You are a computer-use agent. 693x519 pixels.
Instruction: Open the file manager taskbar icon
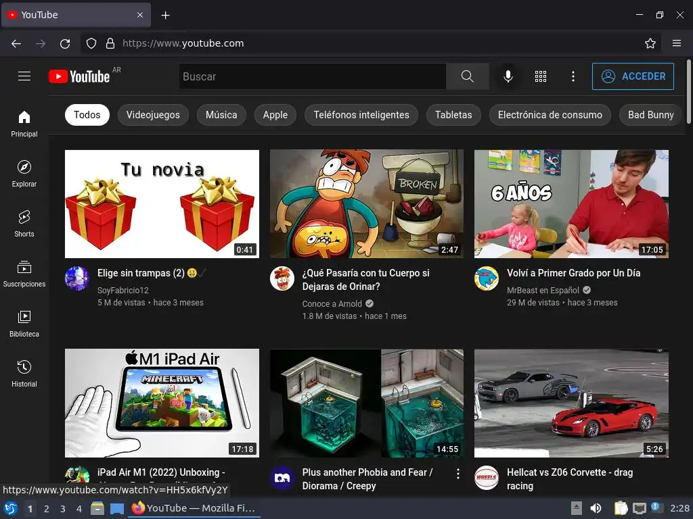[x=97, y=508]
